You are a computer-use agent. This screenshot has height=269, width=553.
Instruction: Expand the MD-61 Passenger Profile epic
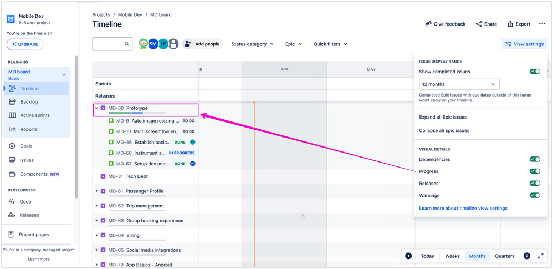click(x=96, y=191)
